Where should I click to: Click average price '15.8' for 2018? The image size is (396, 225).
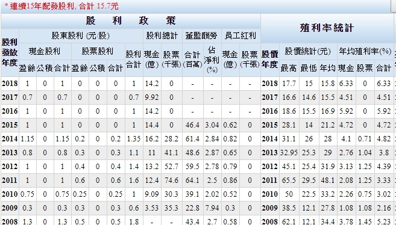pos(328,84)
